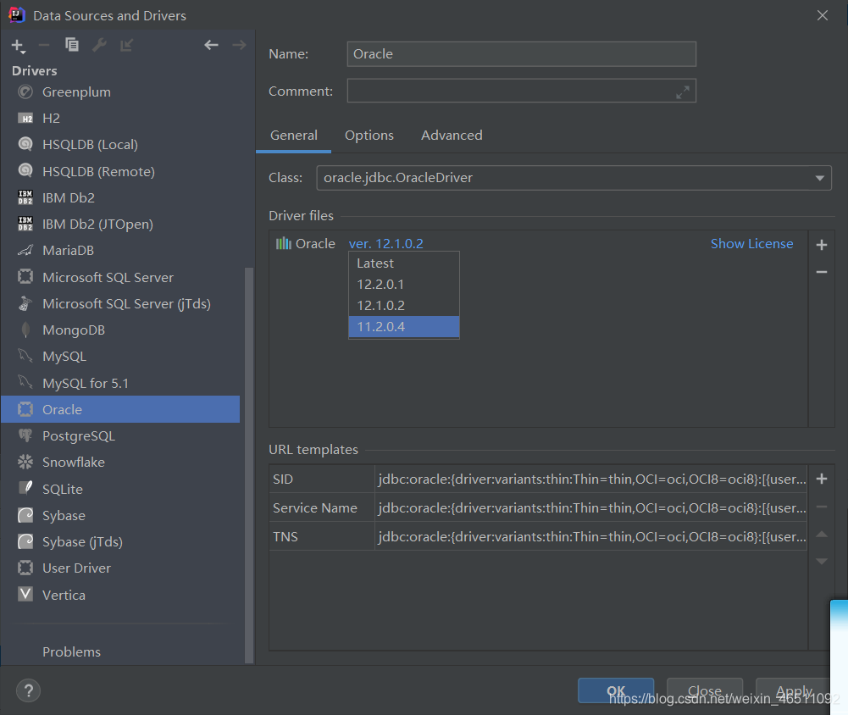This screenshot has height=715, width=848.
Task: Click the MySQL dolphin icon
Action: (x=25, y=356)
